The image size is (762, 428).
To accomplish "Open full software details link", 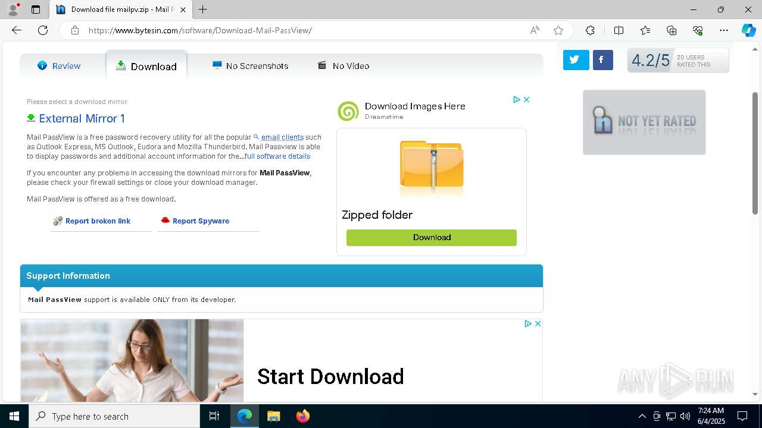I will 277,156.
